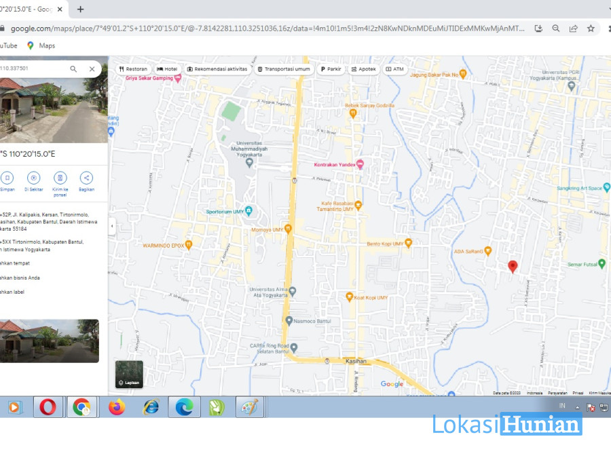
Task: Filter map by Apotek
Action: [364, 69]
